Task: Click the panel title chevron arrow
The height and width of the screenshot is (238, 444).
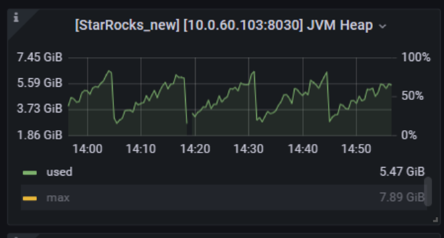Action: [382, 26]
